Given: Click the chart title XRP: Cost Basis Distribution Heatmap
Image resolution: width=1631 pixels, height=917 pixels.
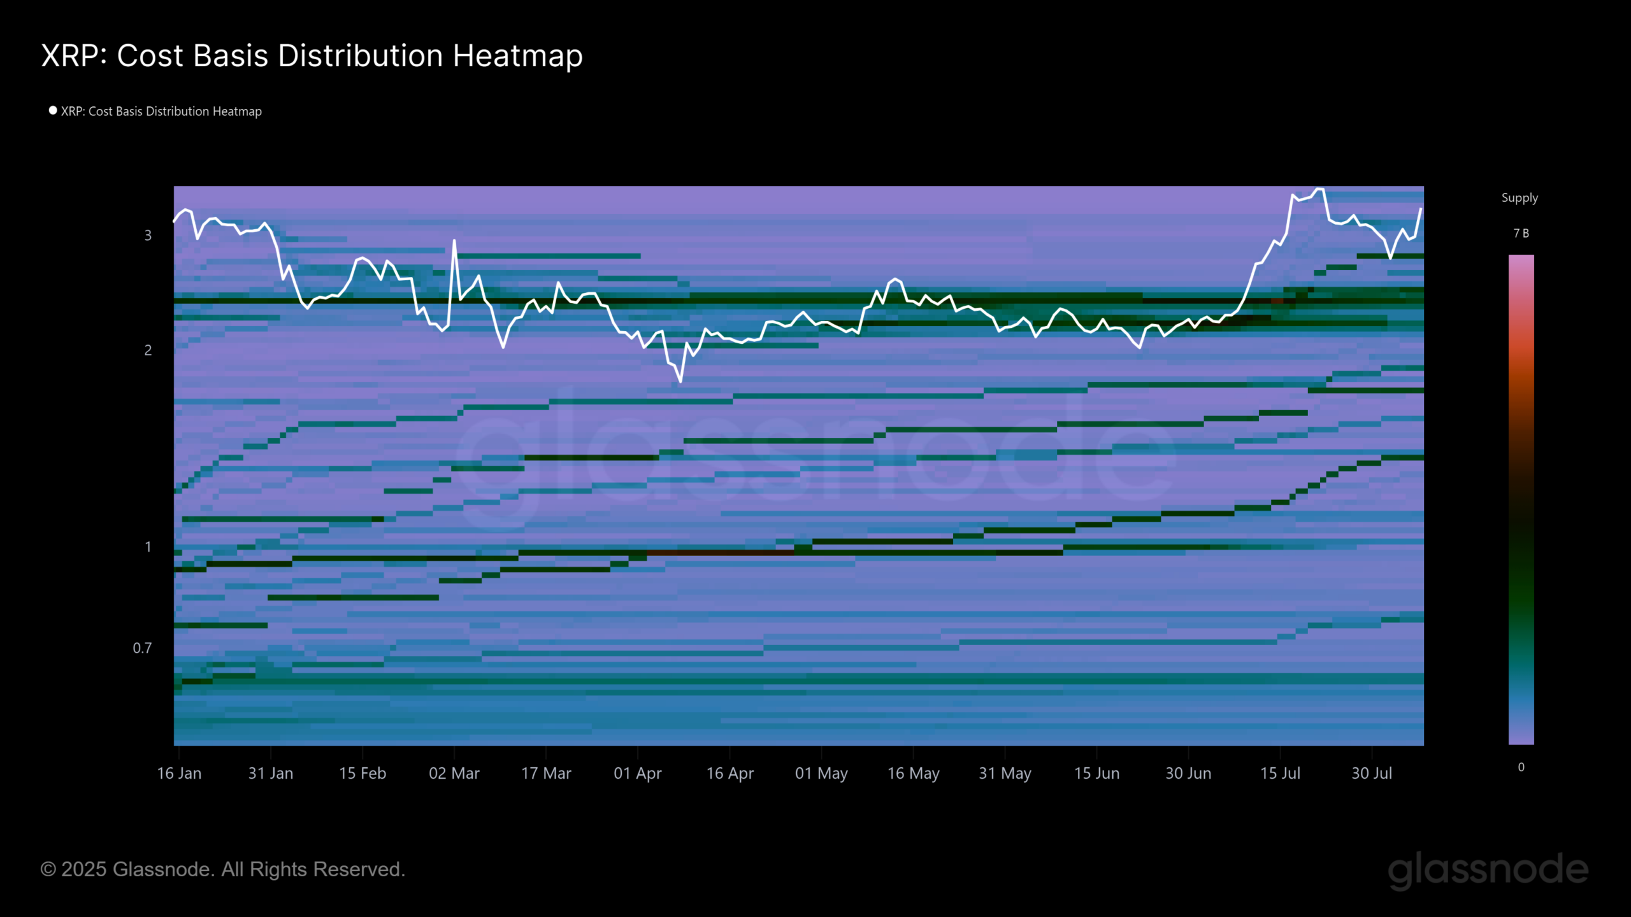Looking at the screenshot, I should [x=312, y=55].
